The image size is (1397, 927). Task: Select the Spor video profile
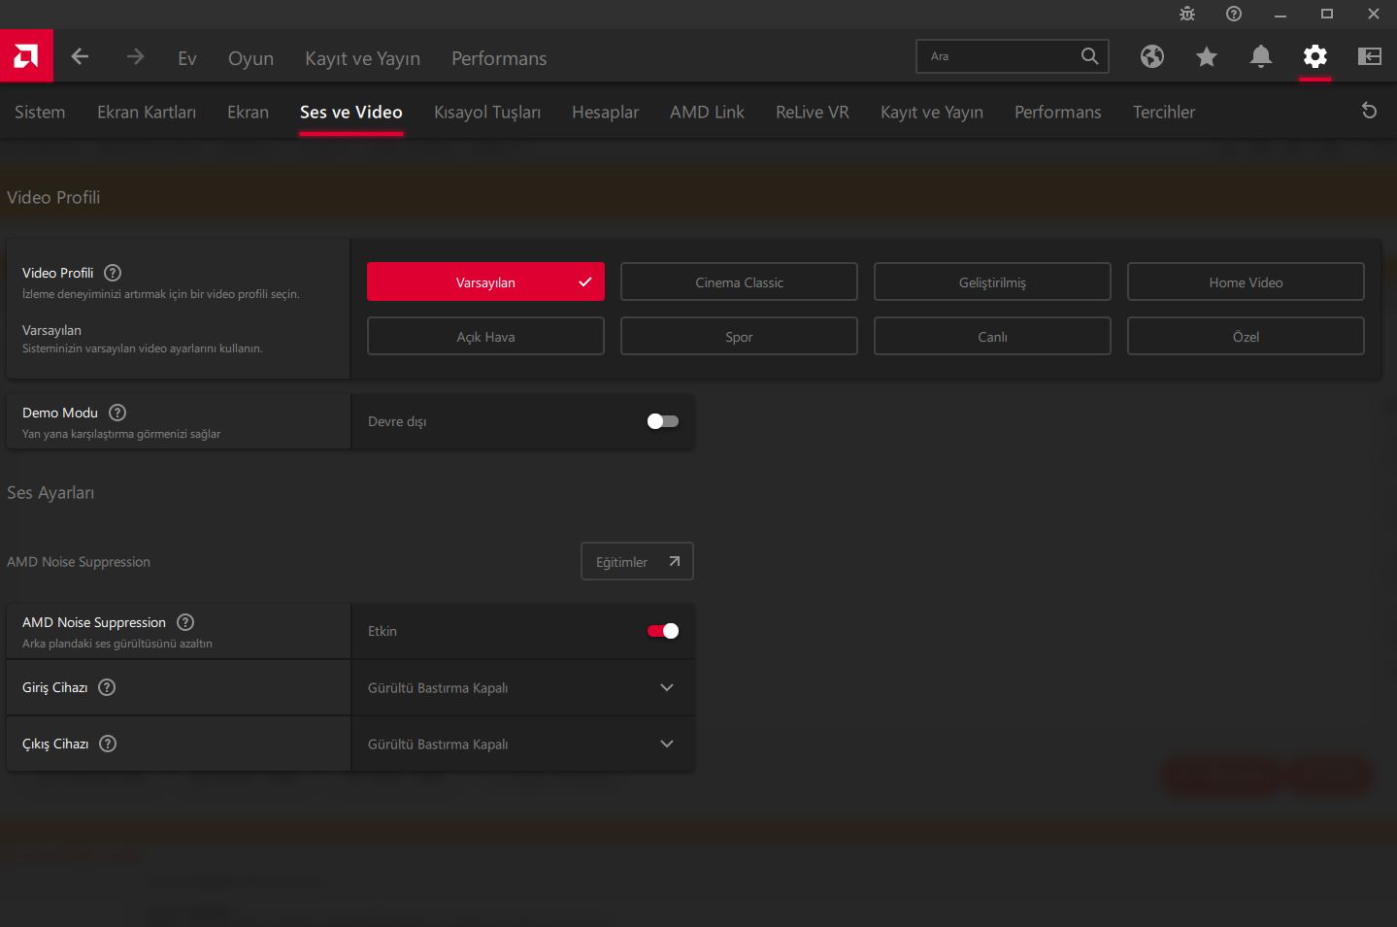point(739,337)
